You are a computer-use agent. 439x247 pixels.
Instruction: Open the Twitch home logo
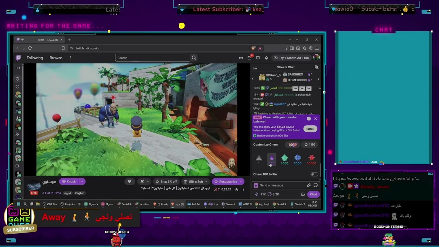(x=18, y=58)
